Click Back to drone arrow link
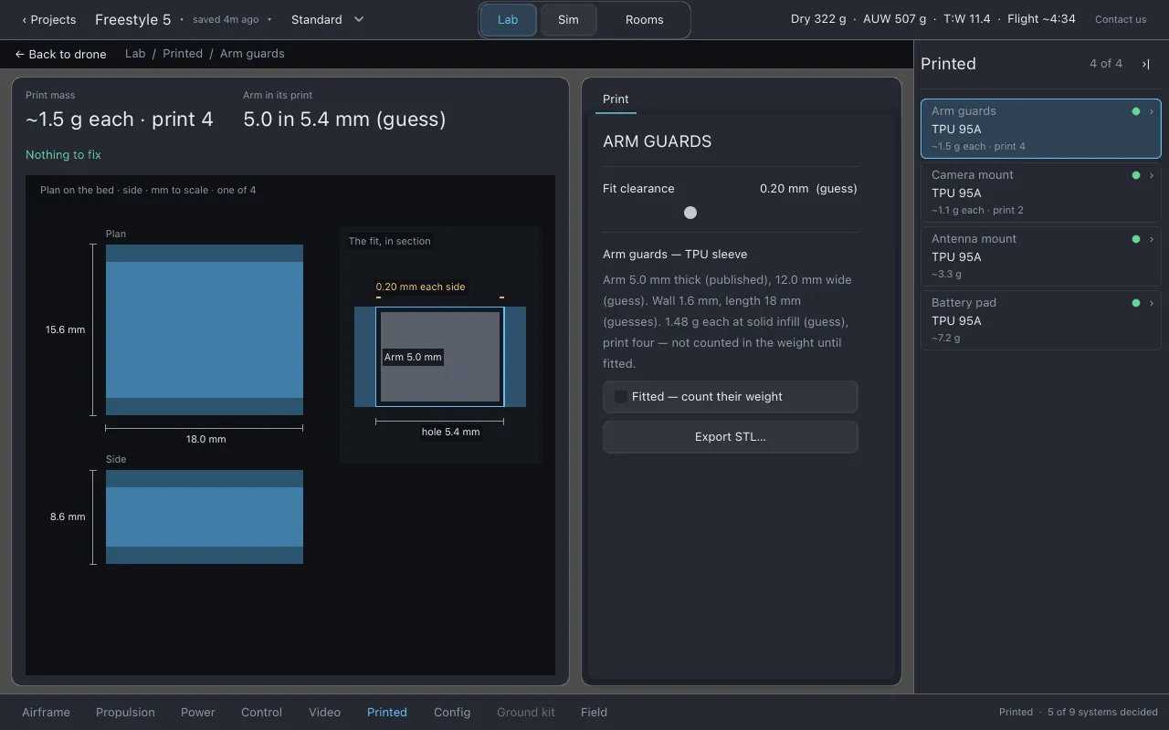The height and width of the screenshot is (730, 1169). [60, 54]
